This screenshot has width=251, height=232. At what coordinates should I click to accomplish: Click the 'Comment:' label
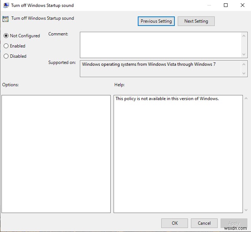(58, 34)
